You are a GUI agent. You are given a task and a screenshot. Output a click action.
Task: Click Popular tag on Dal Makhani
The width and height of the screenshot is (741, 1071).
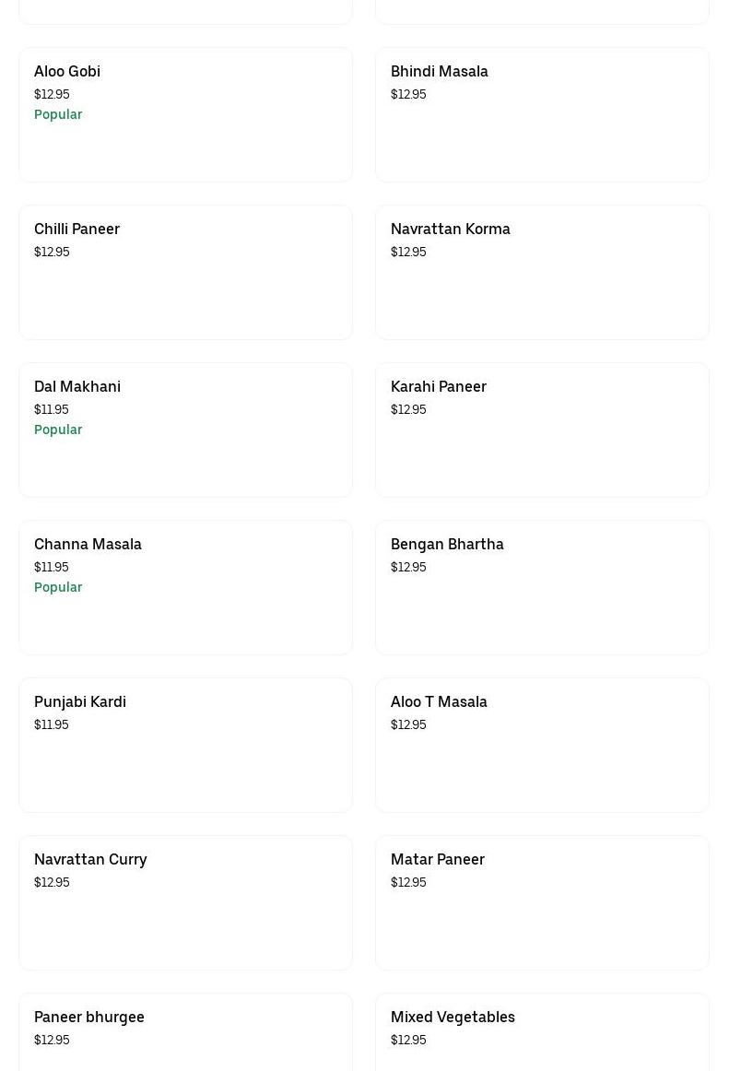58,430
